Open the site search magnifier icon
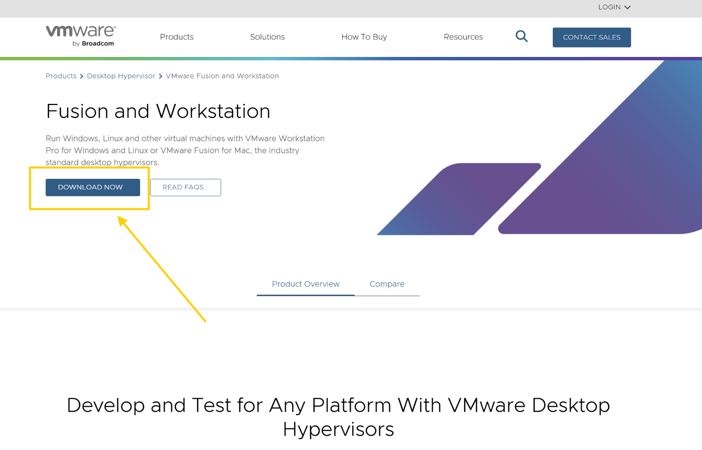 [x=521, y=36]
